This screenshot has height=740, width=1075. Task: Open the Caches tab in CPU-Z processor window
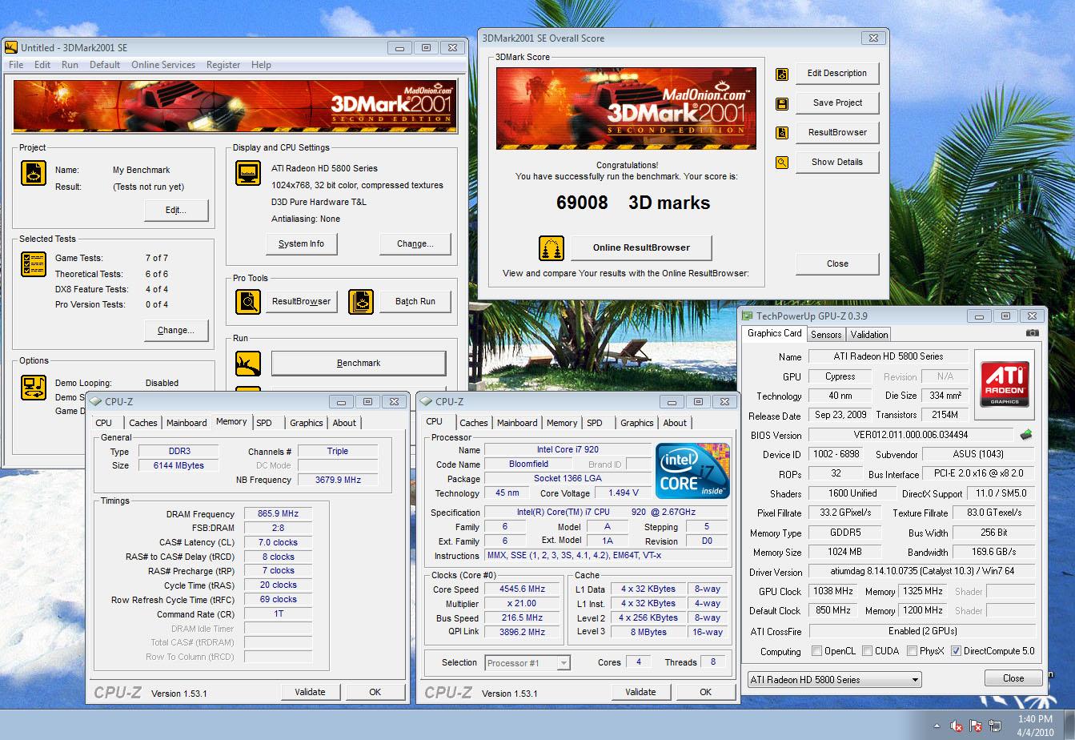pyautogui.click(x=473, y=423)
